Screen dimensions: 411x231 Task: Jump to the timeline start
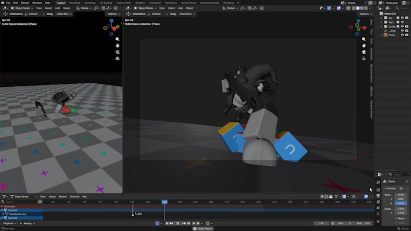(x=167, y=223)
